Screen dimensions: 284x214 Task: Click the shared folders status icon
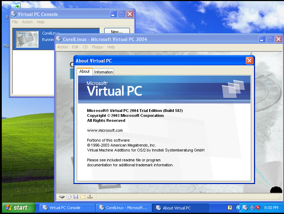(83, 197)
